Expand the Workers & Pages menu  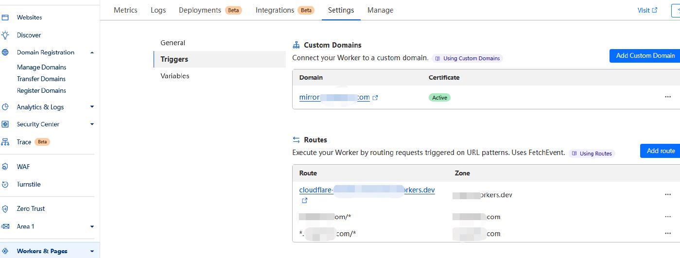[x=92, y=251]
